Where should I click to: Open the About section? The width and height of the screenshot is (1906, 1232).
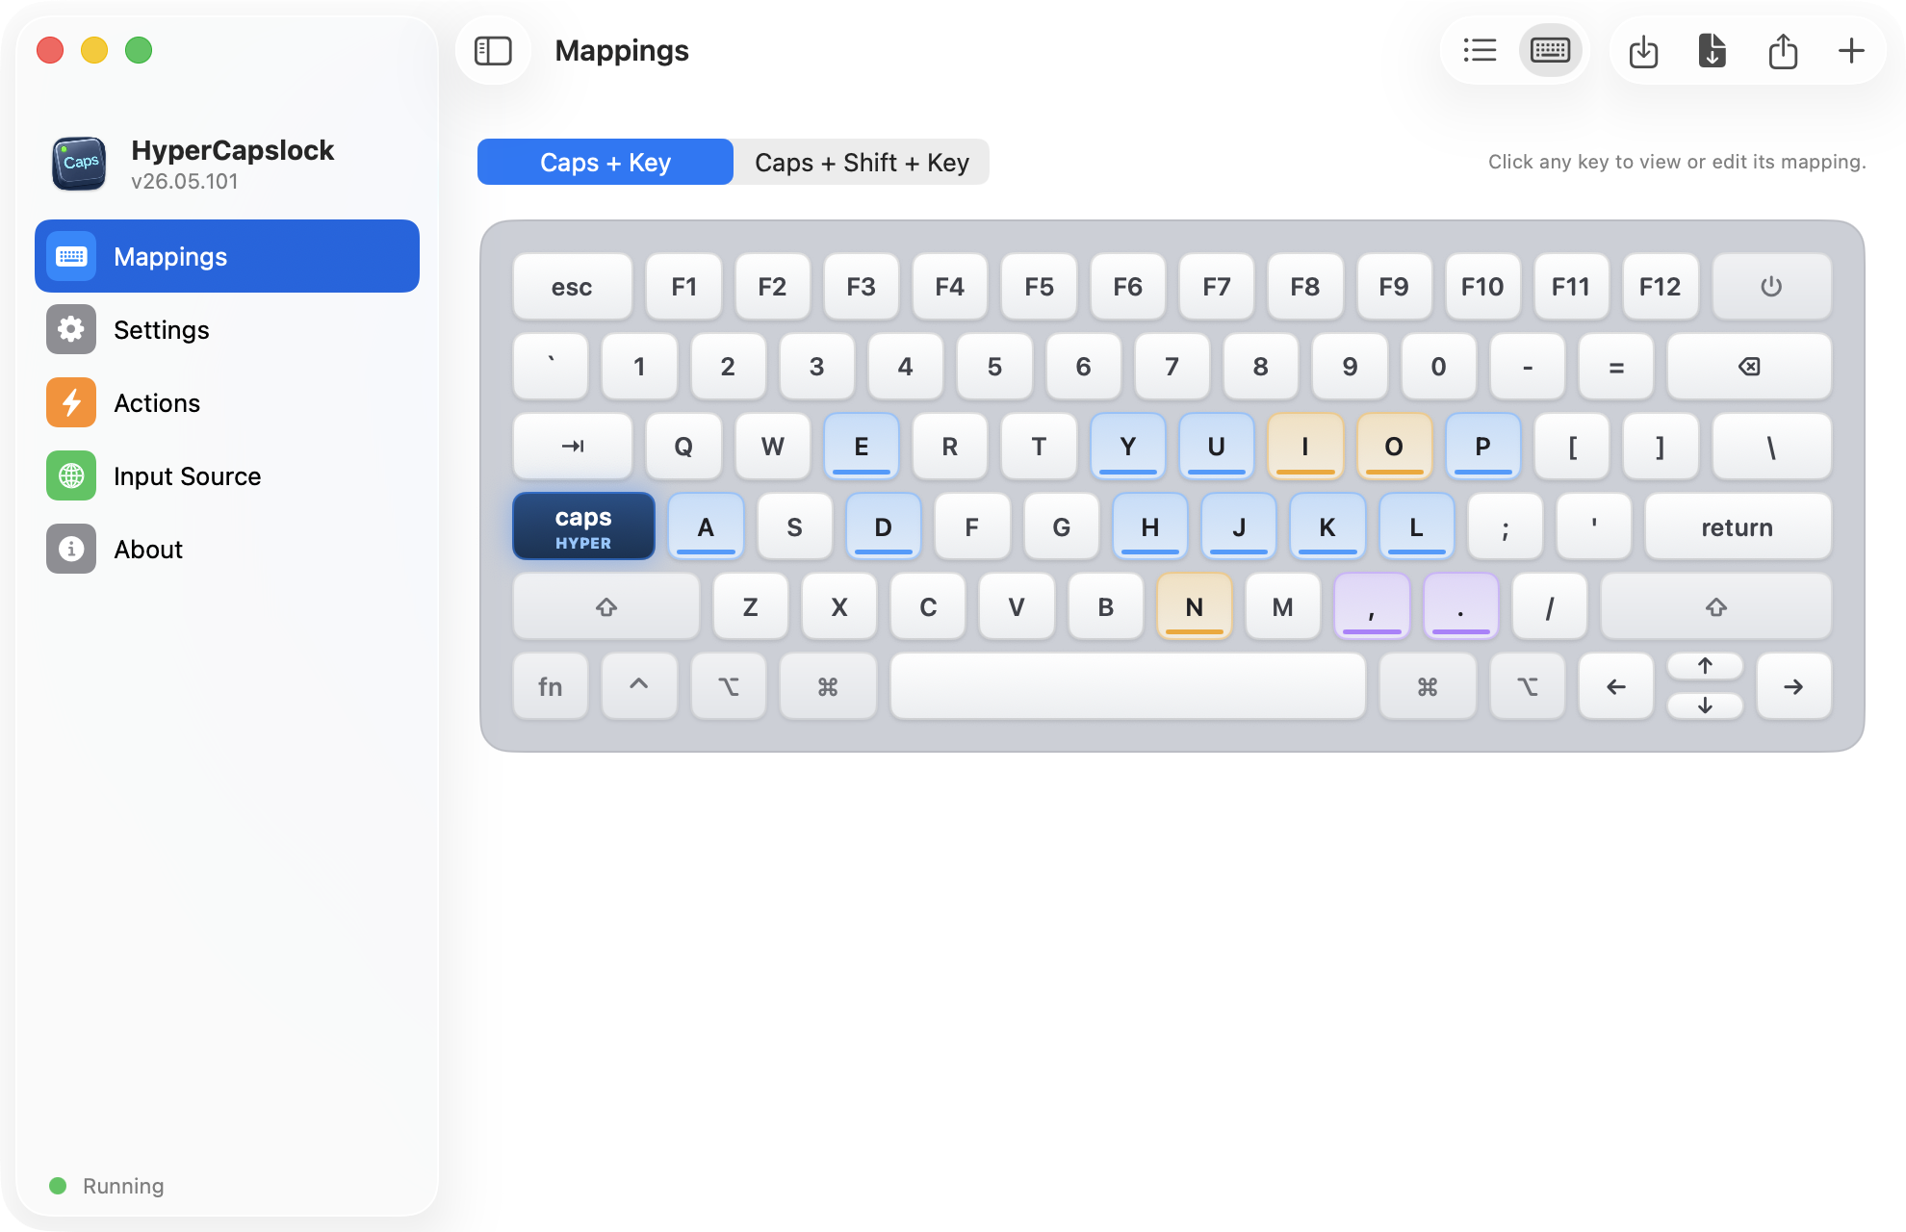point(227,549)
